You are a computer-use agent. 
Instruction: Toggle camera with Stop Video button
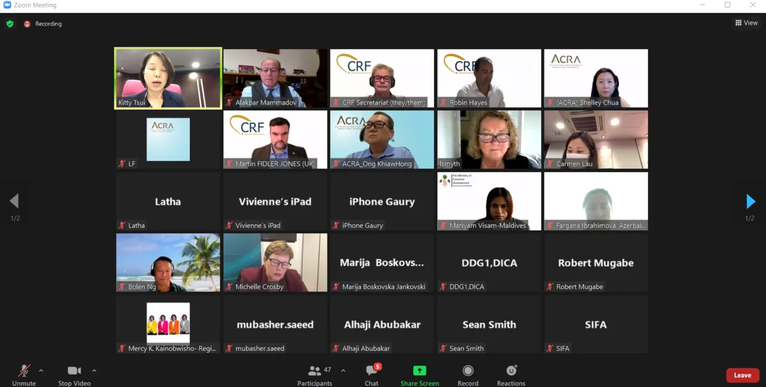(74, 375)
